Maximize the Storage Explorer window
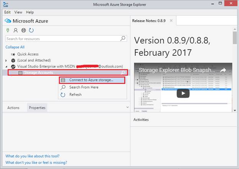Viewport: 239px width, 169px height. pos(220,3)
